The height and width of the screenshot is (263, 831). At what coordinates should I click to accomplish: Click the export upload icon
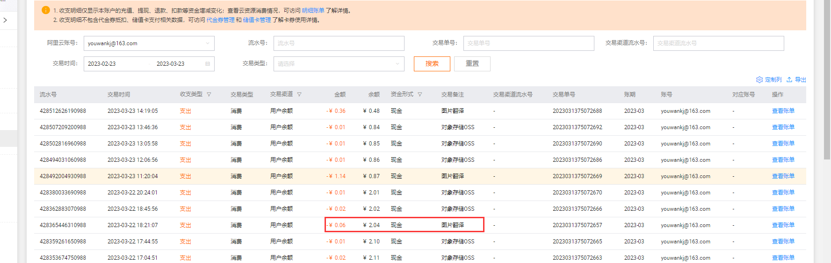pos(789,80)
